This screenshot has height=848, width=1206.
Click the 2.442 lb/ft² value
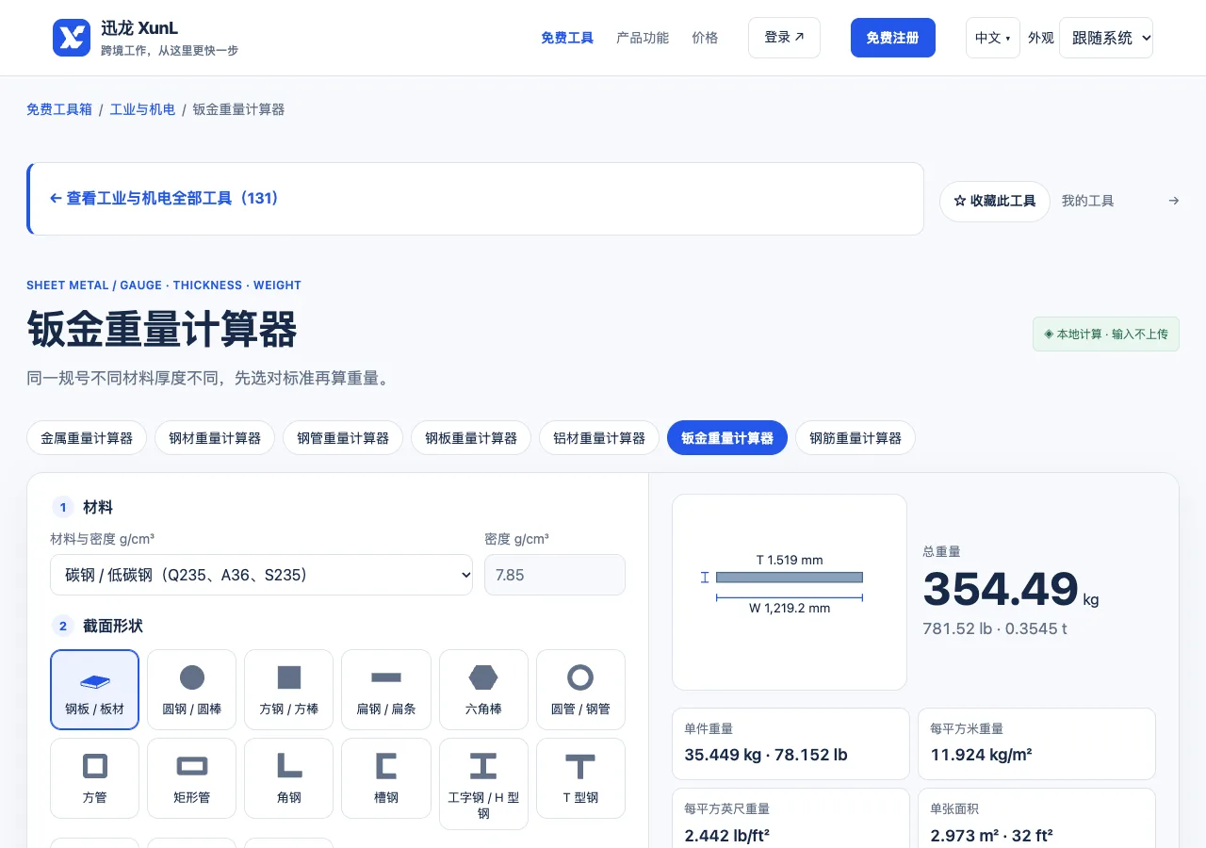pyautogui.click(x=726, y=835)
